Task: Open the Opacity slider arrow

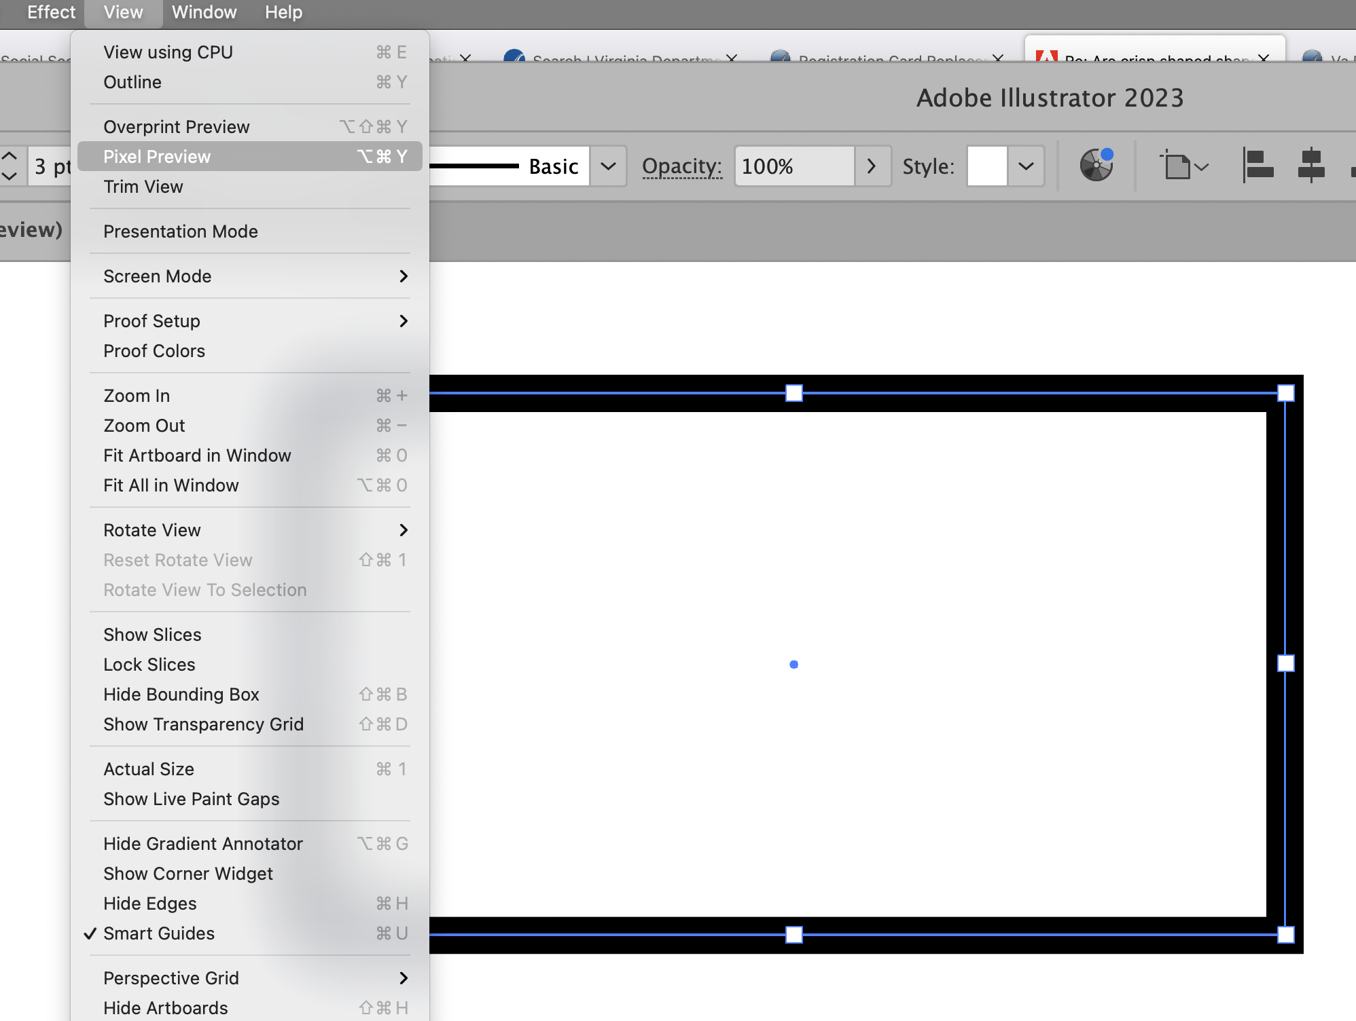Action: tap(874, 166)
